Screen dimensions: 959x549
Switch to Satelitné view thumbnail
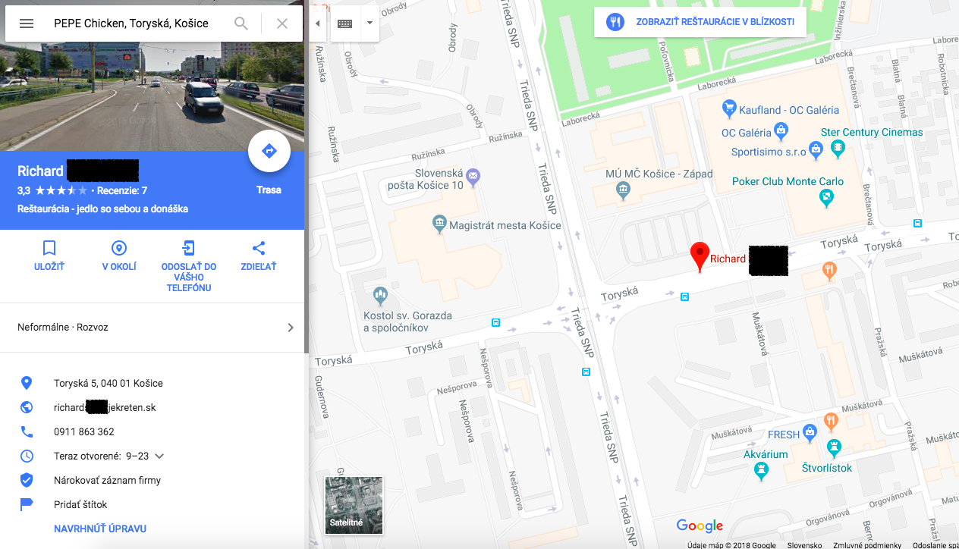coord(354,505)
